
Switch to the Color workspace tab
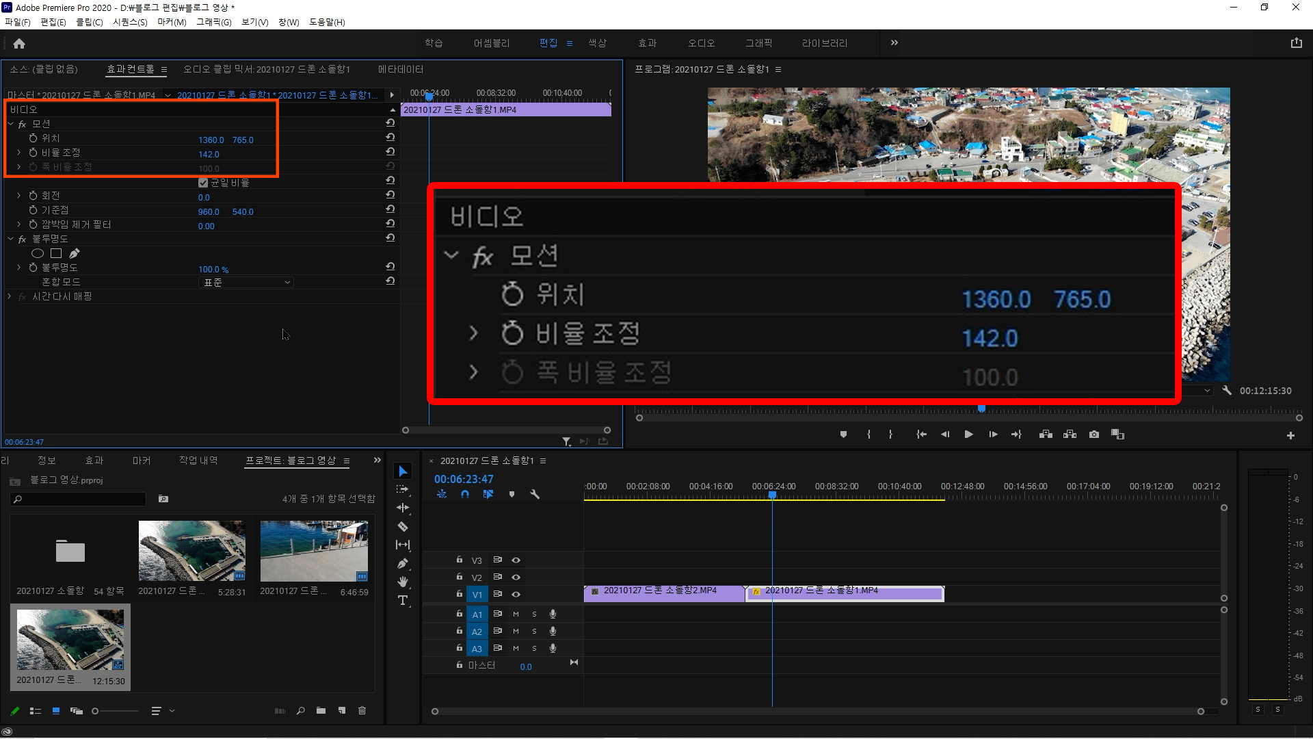(597, 43)
